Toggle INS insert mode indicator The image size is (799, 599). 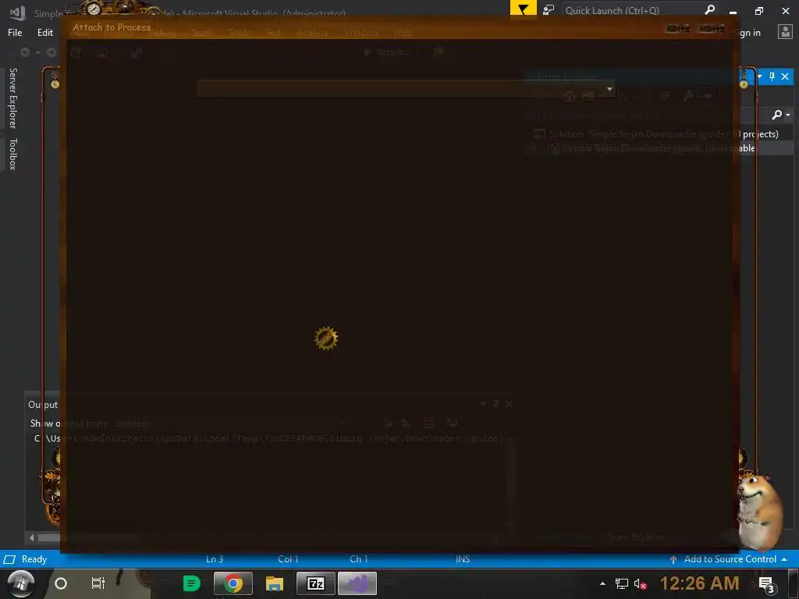(x=463, y=559)
